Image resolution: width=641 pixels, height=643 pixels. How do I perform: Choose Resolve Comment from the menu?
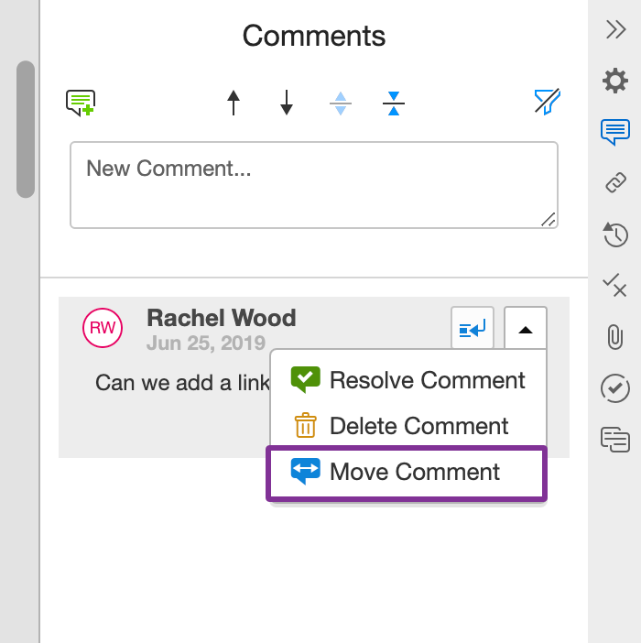[x=408, y=380]
